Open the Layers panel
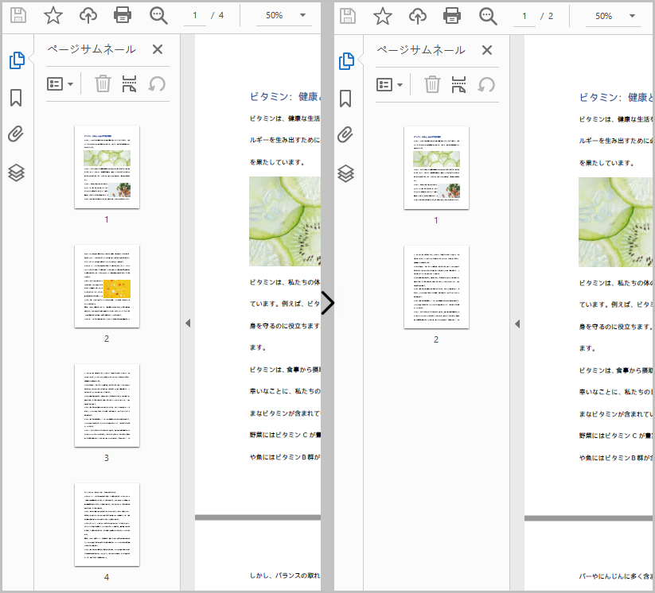The height and width of the screenshot is (593, 655). click(18, 172)
